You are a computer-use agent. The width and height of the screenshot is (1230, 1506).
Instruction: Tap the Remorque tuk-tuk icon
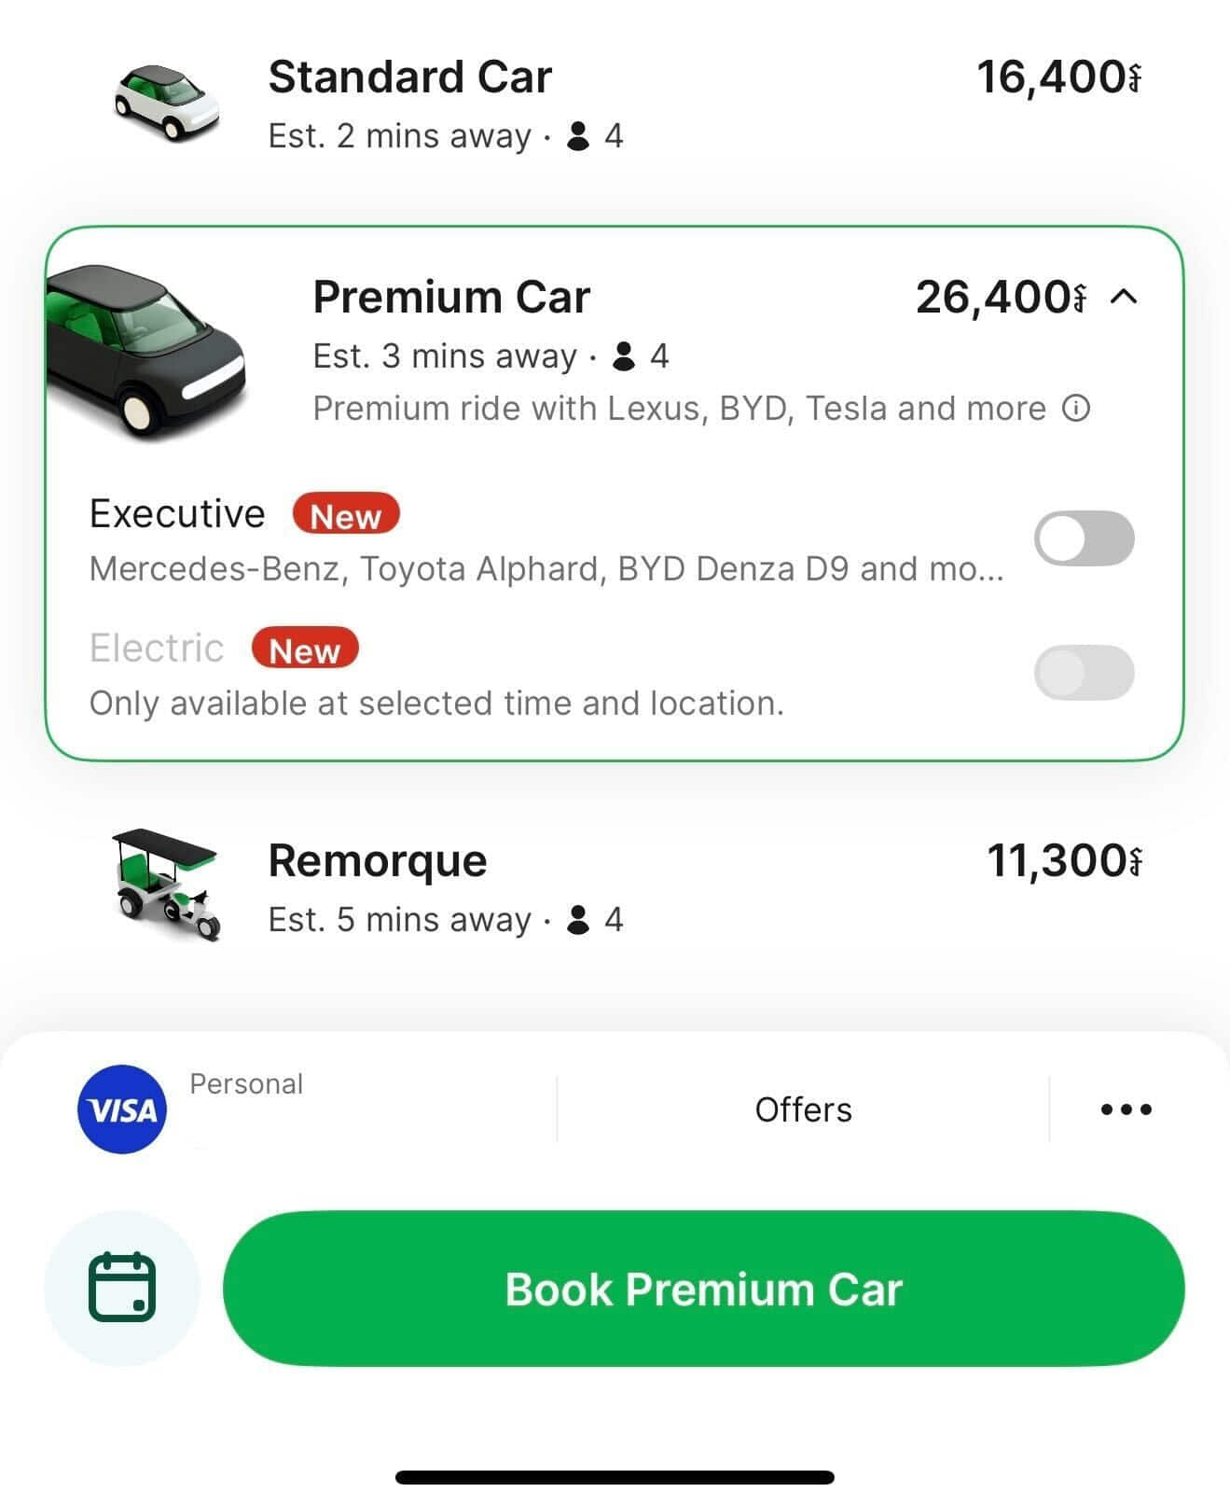tap(166, 885)
